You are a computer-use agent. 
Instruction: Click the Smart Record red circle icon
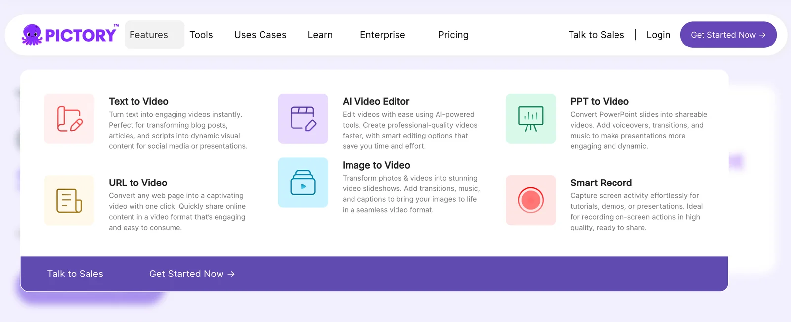click(530, 200)
